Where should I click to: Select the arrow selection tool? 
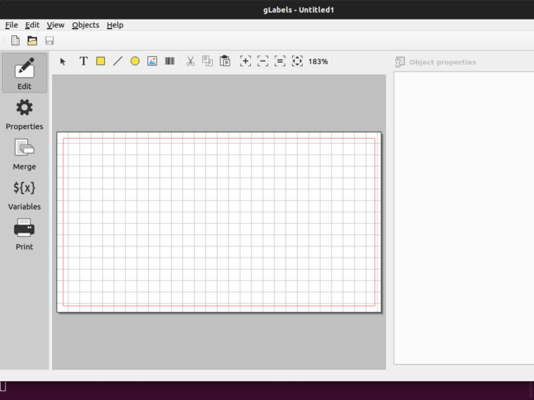63,61
